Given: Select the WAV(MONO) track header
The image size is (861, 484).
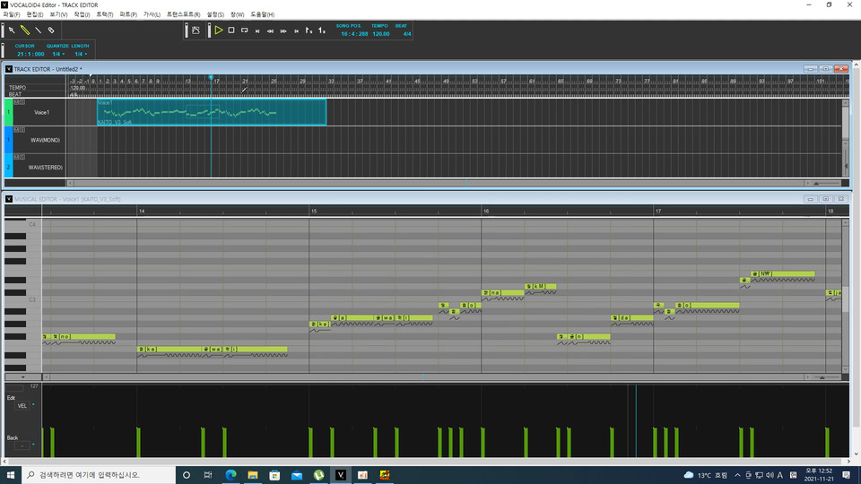Looking at the screenshot, I should (45, 140).
